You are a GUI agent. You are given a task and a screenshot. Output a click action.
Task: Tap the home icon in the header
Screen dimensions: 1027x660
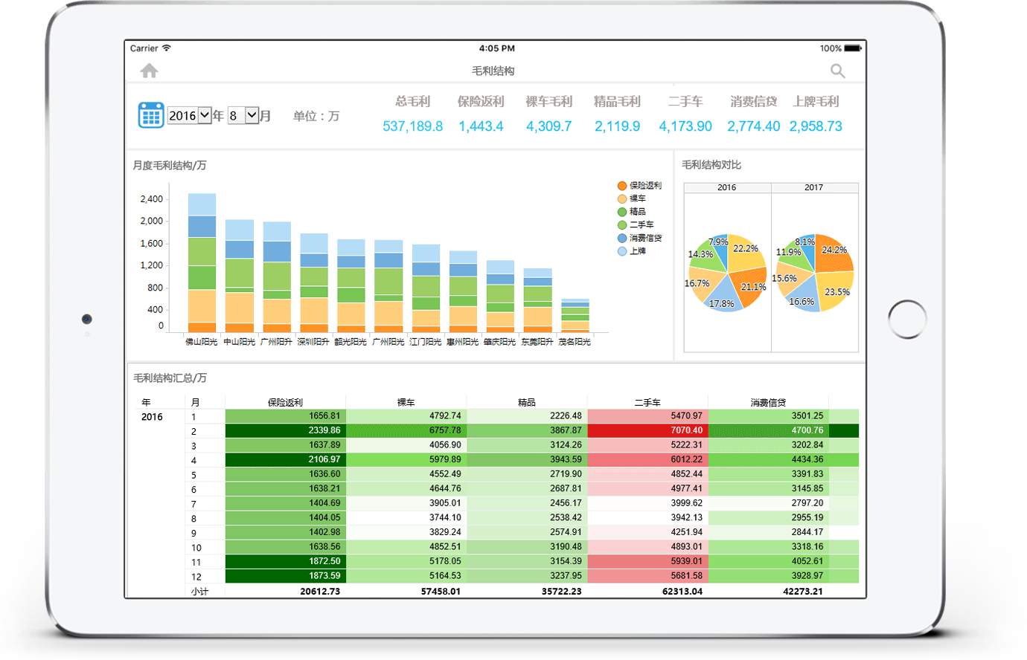[149, 71]
